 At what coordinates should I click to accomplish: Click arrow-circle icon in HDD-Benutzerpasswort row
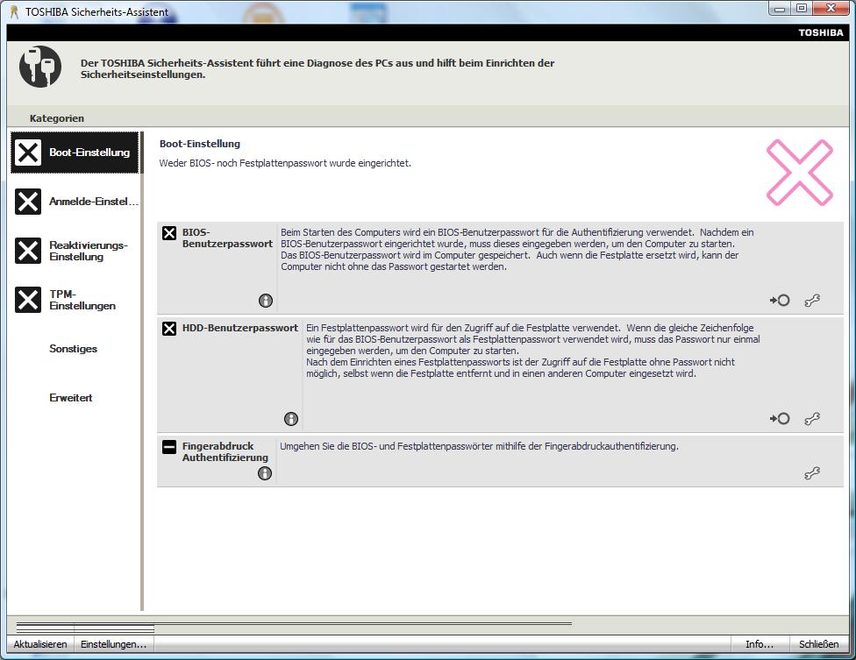tap(780, 418)
